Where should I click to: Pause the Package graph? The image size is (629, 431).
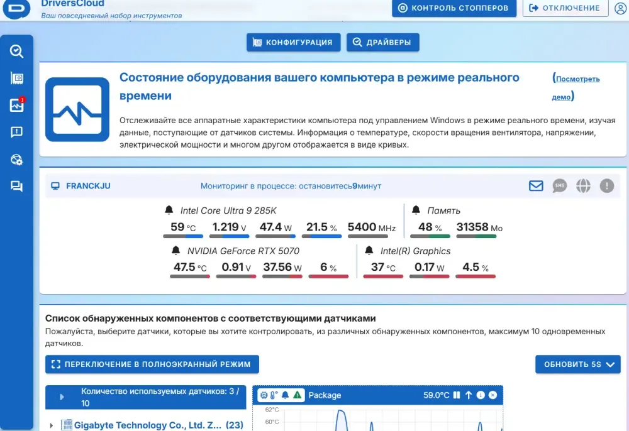coord(457,395)
